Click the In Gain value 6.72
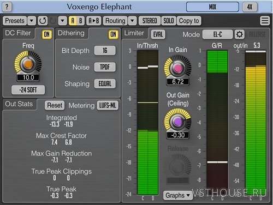273x205 pixels. 178,82
